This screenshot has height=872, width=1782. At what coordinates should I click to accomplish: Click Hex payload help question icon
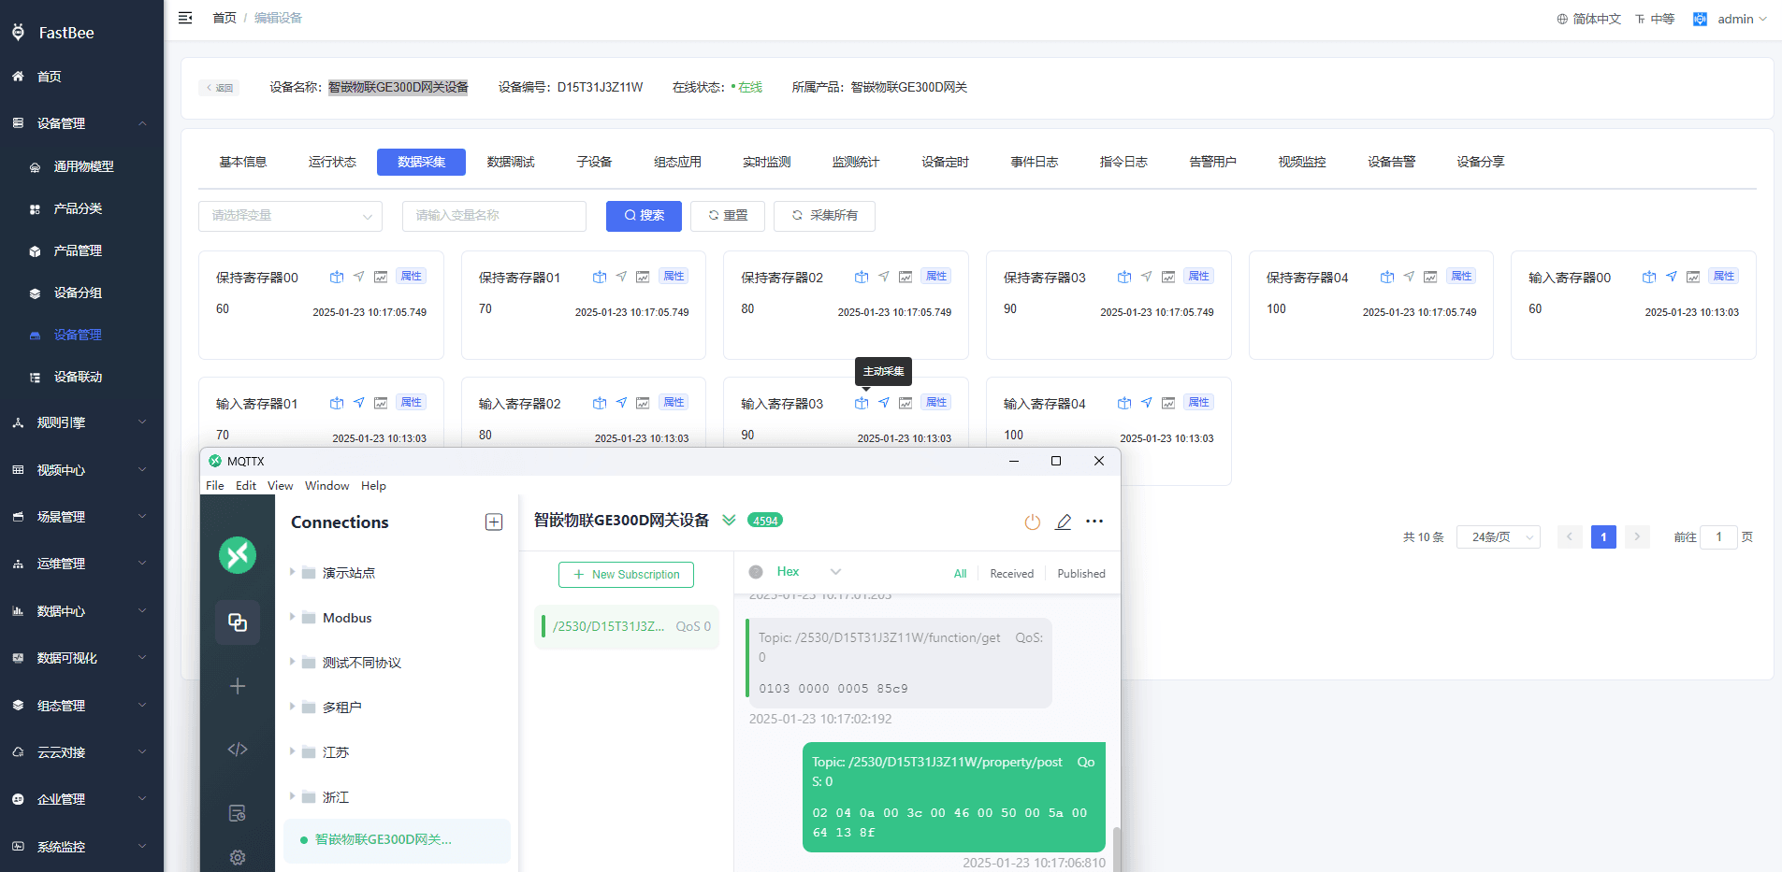click(x=756, y=572)
